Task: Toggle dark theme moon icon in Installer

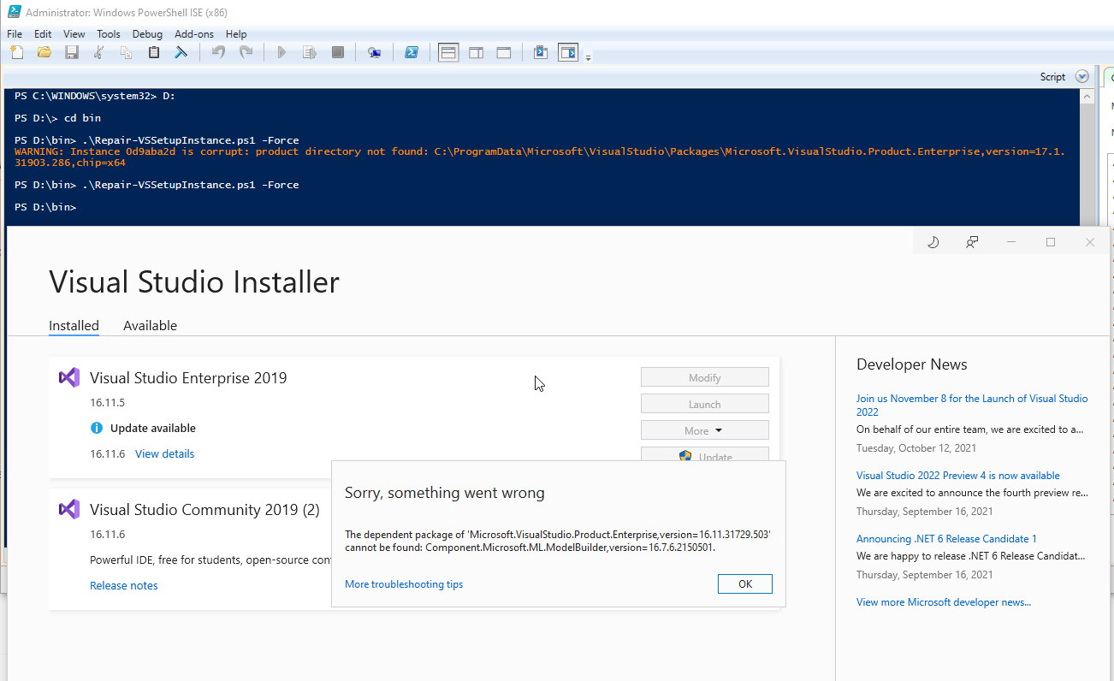Action: click(933, 242)
